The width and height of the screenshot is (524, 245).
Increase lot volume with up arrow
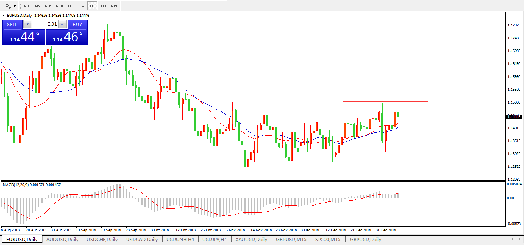63,24
